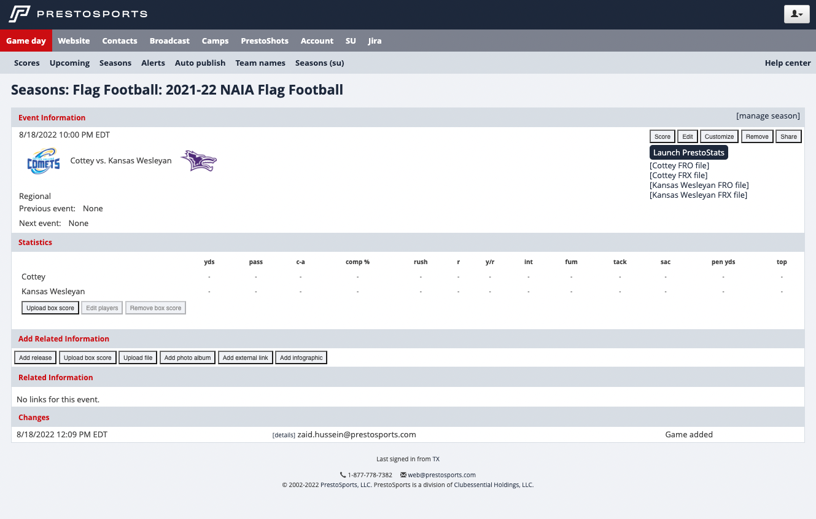Click the Score button
Image resolution: width=816 pixels, height=519 pixels.
coord(663,136)
